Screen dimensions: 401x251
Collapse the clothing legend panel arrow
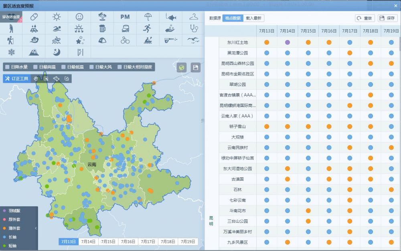pos(36,228)
